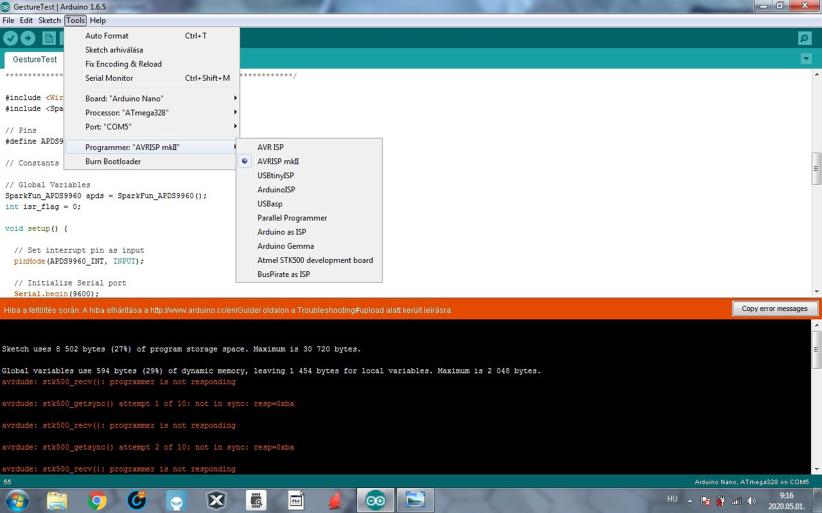Choose Burn Bootloader

(x=152, y=162)
